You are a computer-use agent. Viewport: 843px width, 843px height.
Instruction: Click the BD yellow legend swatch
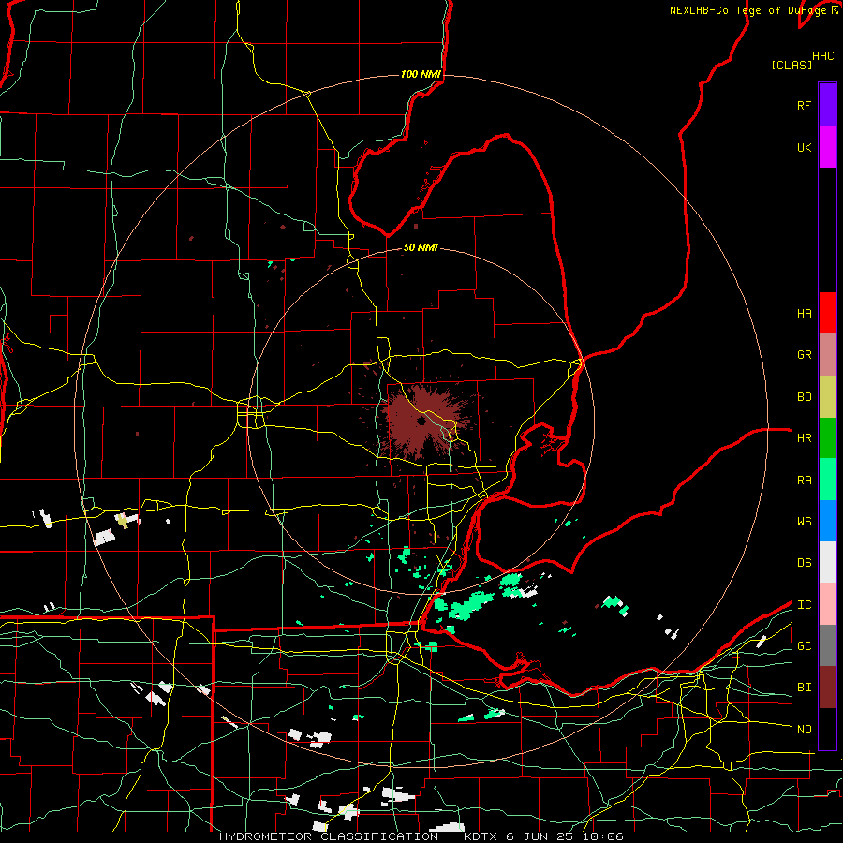pos(827,397)
